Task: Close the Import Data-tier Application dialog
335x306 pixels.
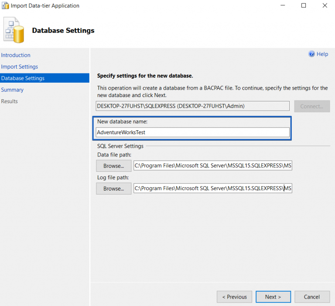Action: coord(325,6)
